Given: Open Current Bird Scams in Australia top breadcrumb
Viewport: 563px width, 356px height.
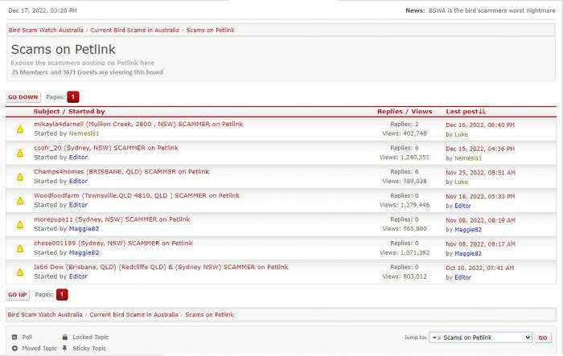Looking at the screenshot, I should tap(134, 29).
